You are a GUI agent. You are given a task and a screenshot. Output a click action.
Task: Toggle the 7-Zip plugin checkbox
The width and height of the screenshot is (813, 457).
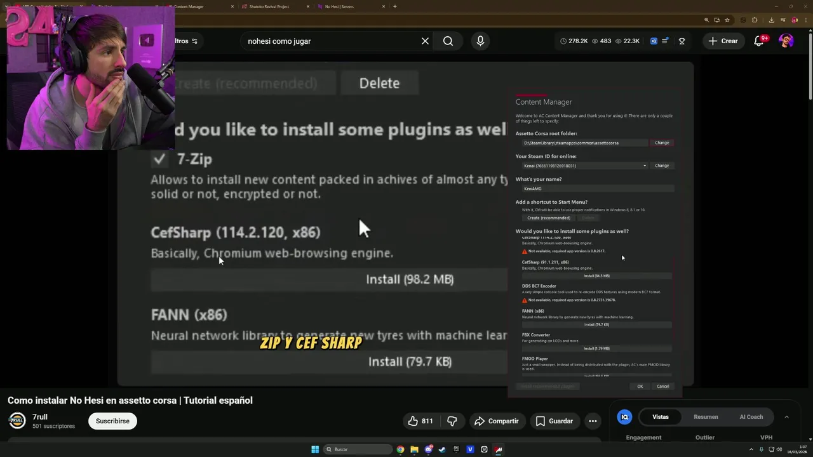pyautogui.click(x=159, y=159)
